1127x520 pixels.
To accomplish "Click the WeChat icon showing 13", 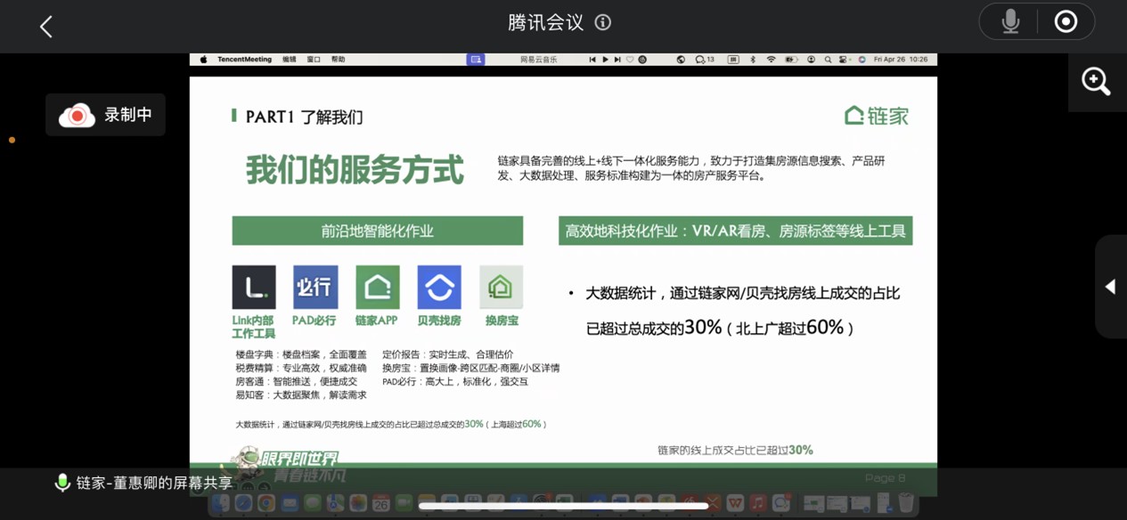I will click(x=705, y=60).
